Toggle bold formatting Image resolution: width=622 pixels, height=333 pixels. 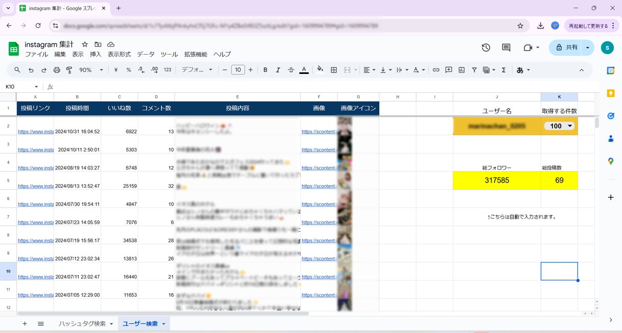(265, 70)
